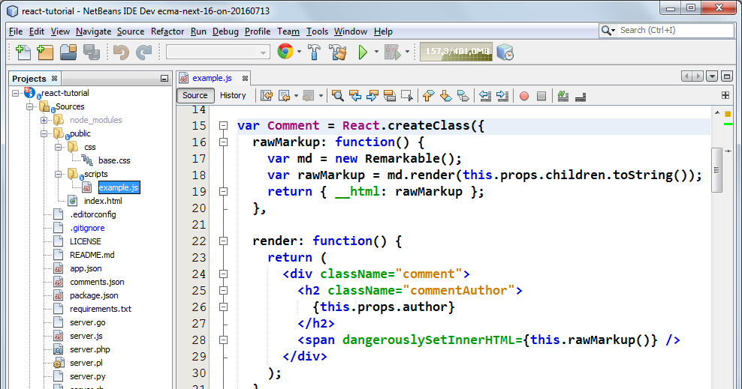Click Start Macro Recording red icon

(524, 96)
